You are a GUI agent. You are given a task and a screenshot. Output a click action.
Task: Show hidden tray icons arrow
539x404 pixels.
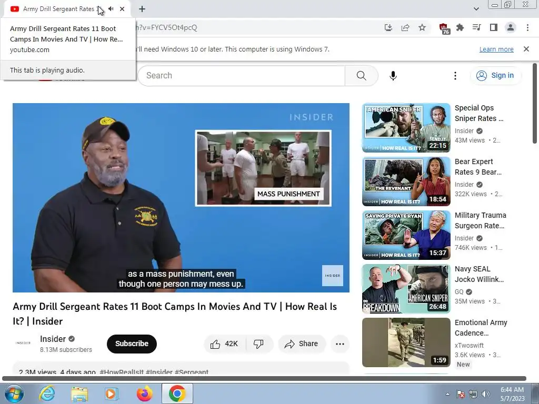tap(447, 394)
